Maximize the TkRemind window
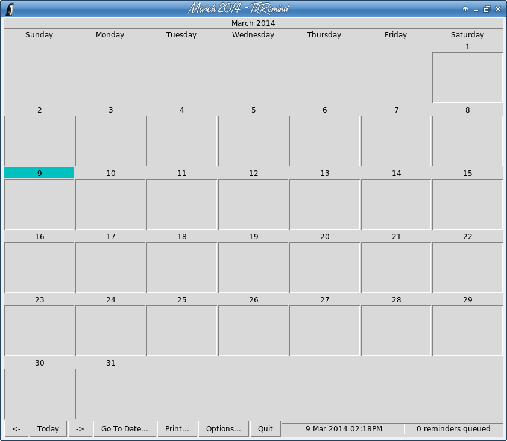507x441 pixels. 487,9
